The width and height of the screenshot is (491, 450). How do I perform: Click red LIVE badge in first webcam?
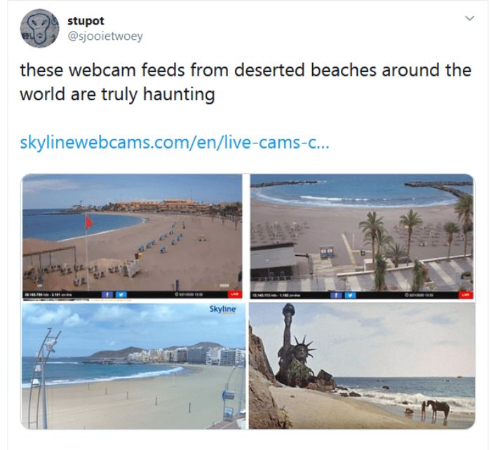234,294
